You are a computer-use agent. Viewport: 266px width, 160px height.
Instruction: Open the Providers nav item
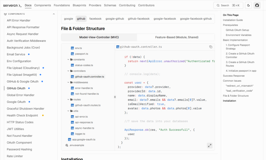95,5
